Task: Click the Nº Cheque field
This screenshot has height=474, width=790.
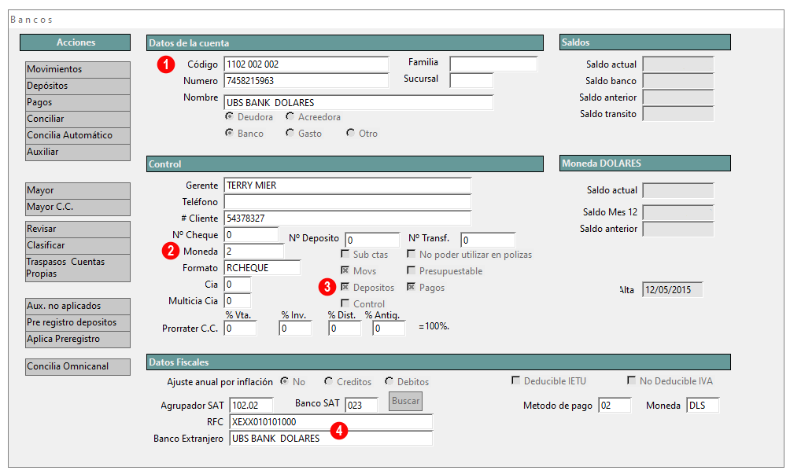Action: (252, 235)
